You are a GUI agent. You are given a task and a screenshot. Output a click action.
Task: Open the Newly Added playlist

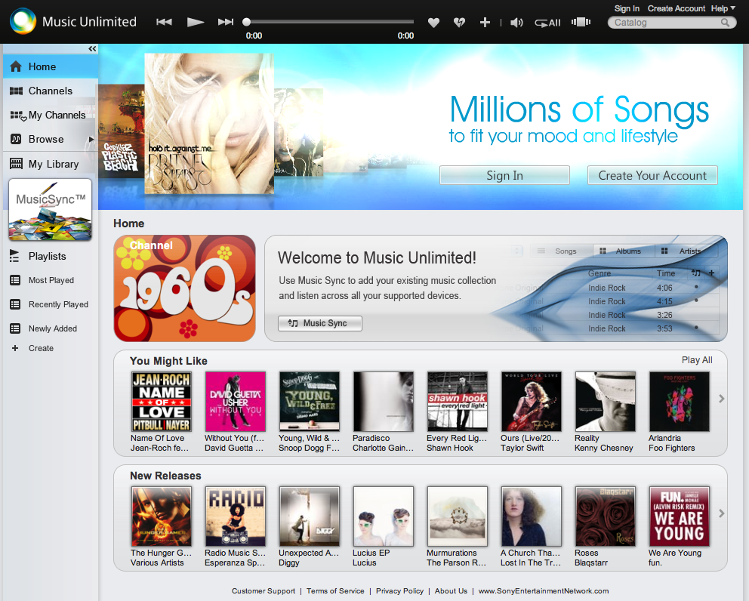53,328
